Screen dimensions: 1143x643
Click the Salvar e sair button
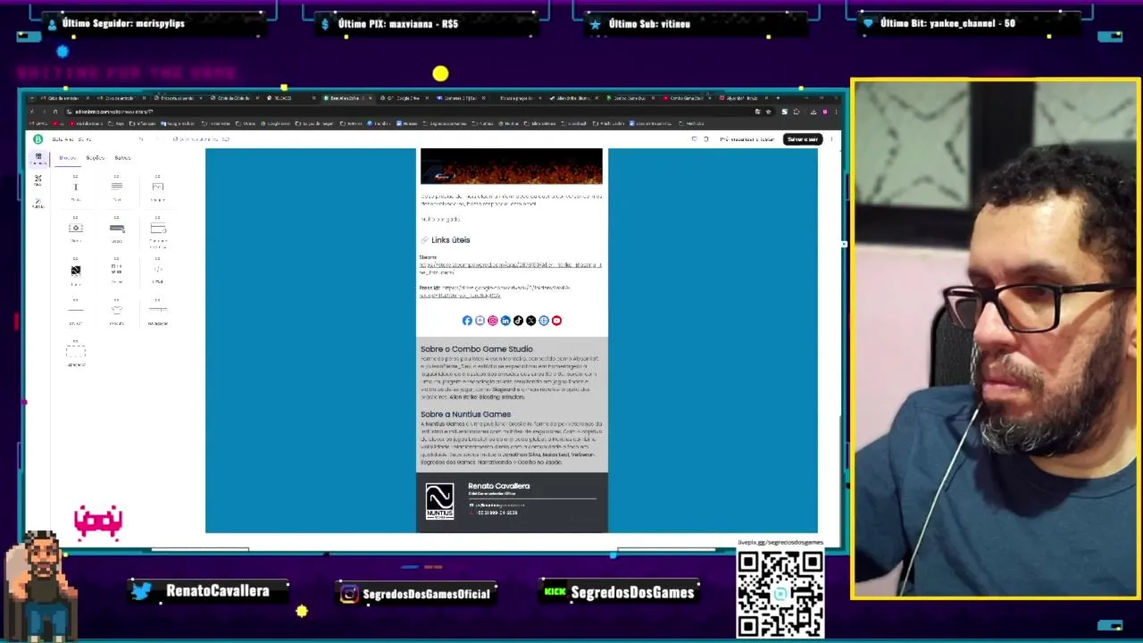point(802,139)
